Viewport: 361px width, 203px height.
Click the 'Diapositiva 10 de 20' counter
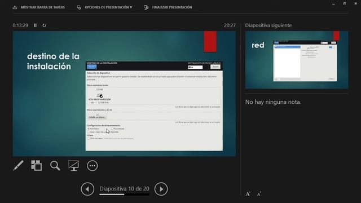(x=124, y=188)
